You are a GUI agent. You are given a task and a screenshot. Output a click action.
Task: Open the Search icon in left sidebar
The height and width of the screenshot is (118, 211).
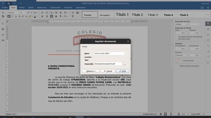tap(3, 24)
